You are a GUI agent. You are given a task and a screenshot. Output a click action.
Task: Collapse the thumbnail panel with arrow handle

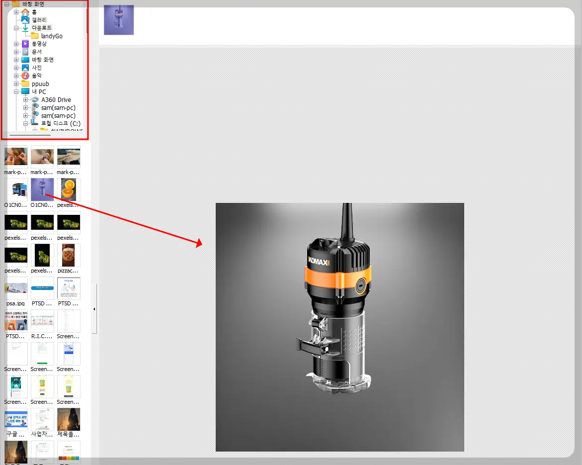point(94,309)
